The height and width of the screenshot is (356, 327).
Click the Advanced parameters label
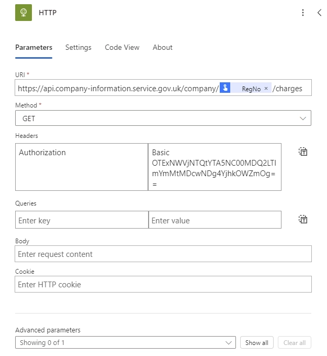click(48, 330)
